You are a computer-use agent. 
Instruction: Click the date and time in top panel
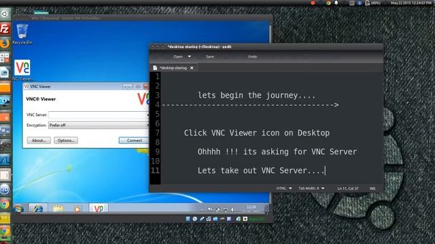pos(411,3)
